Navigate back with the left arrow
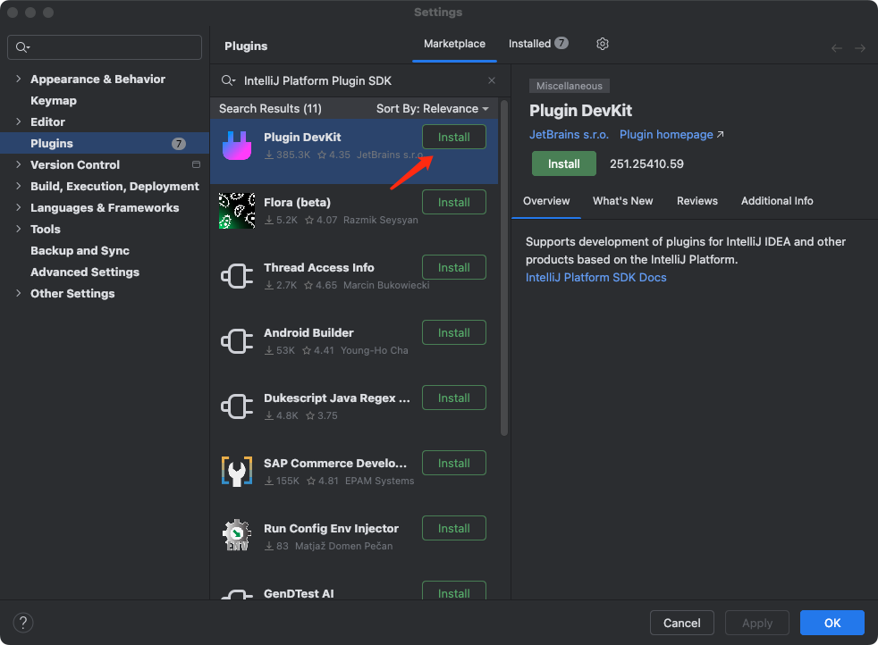 click(837, 48)
